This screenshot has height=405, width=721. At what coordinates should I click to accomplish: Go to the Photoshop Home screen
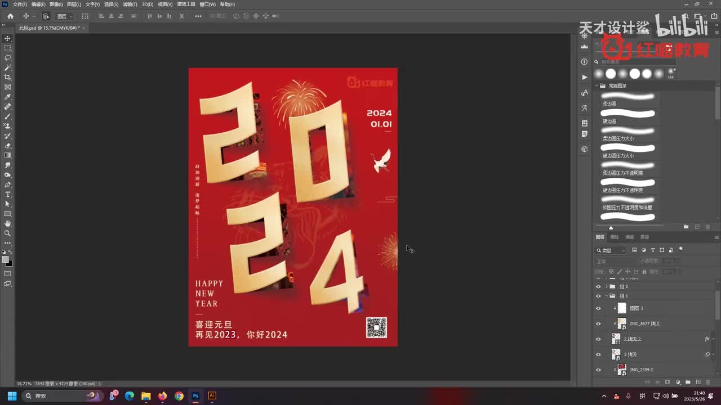(x=10, y=16)
